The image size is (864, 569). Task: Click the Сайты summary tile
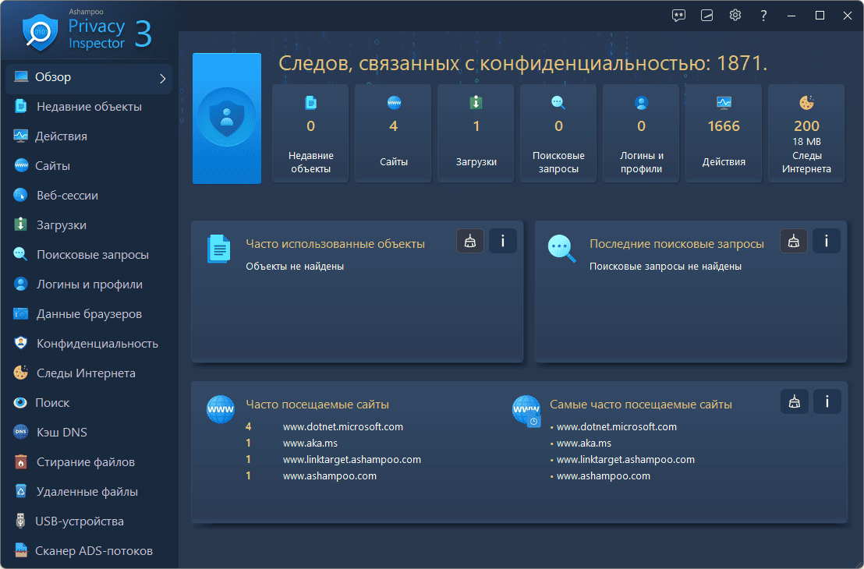[x=393, y=133]
